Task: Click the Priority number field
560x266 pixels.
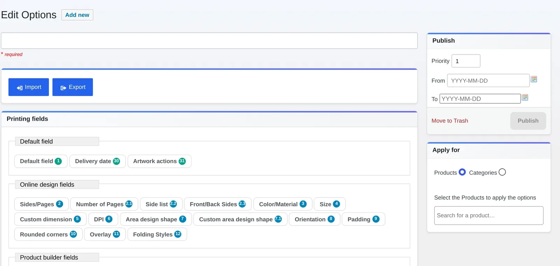Action: pos(466,61)
